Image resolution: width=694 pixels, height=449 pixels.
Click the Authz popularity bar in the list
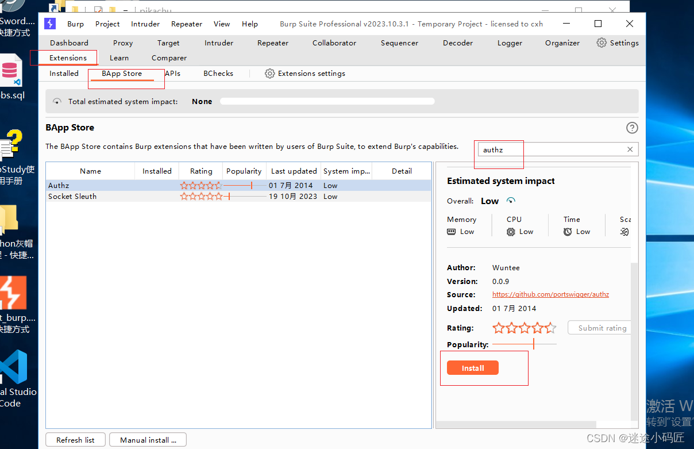point(245,186)
